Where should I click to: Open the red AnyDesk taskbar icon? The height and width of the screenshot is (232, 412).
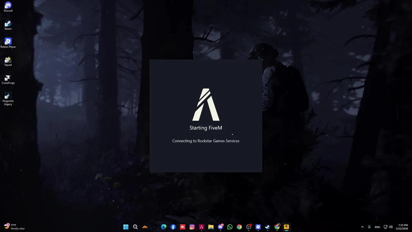pos(183,227)
